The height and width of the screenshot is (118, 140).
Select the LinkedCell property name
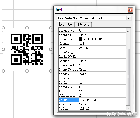[68, 56]
